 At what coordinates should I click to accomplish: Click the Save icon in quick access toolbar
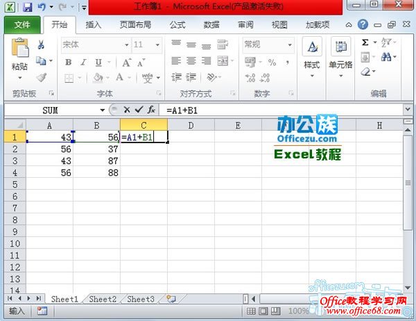coord(27,7)
